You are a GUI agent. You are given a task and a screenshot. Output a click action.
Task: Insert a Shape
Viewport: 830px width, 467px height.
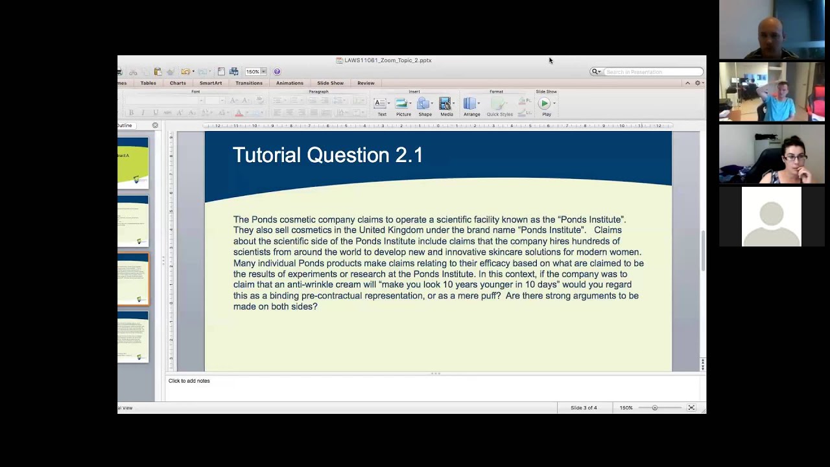pos(425,108)
